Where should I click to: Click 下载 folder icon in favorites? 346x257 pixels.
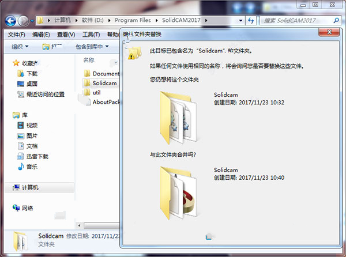coord(21,73)
